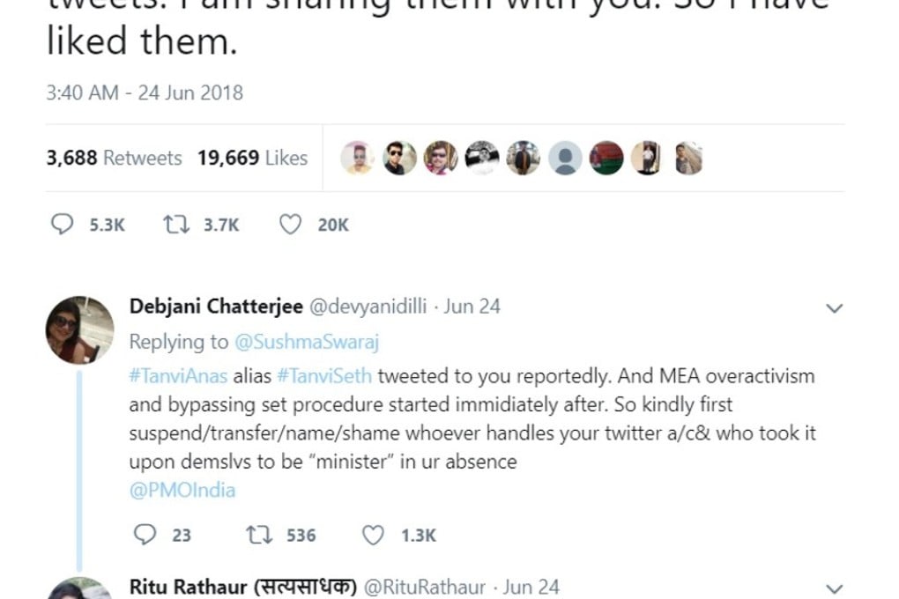
Task: Open the #TanviSeth hashtag
Action: click(x=324, y=376)
